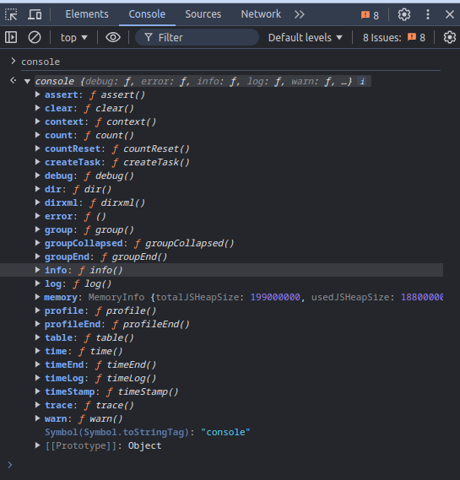This screenshot has height=480, width=460.
Task: Activate the inspect element picker icon
Action: 11,14
